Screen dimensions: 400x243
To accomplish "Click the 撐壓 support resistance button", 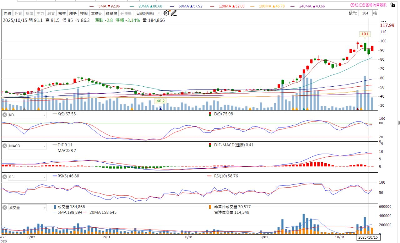I will (84, 13).
